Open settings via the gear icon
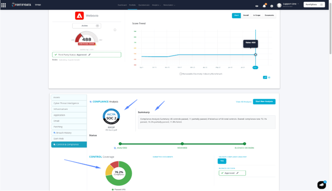Viewport: 332px width, 191px height. [272, 6]
